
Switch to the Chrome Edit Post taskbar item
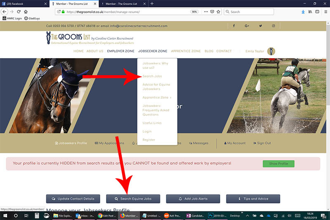(107, 215)
